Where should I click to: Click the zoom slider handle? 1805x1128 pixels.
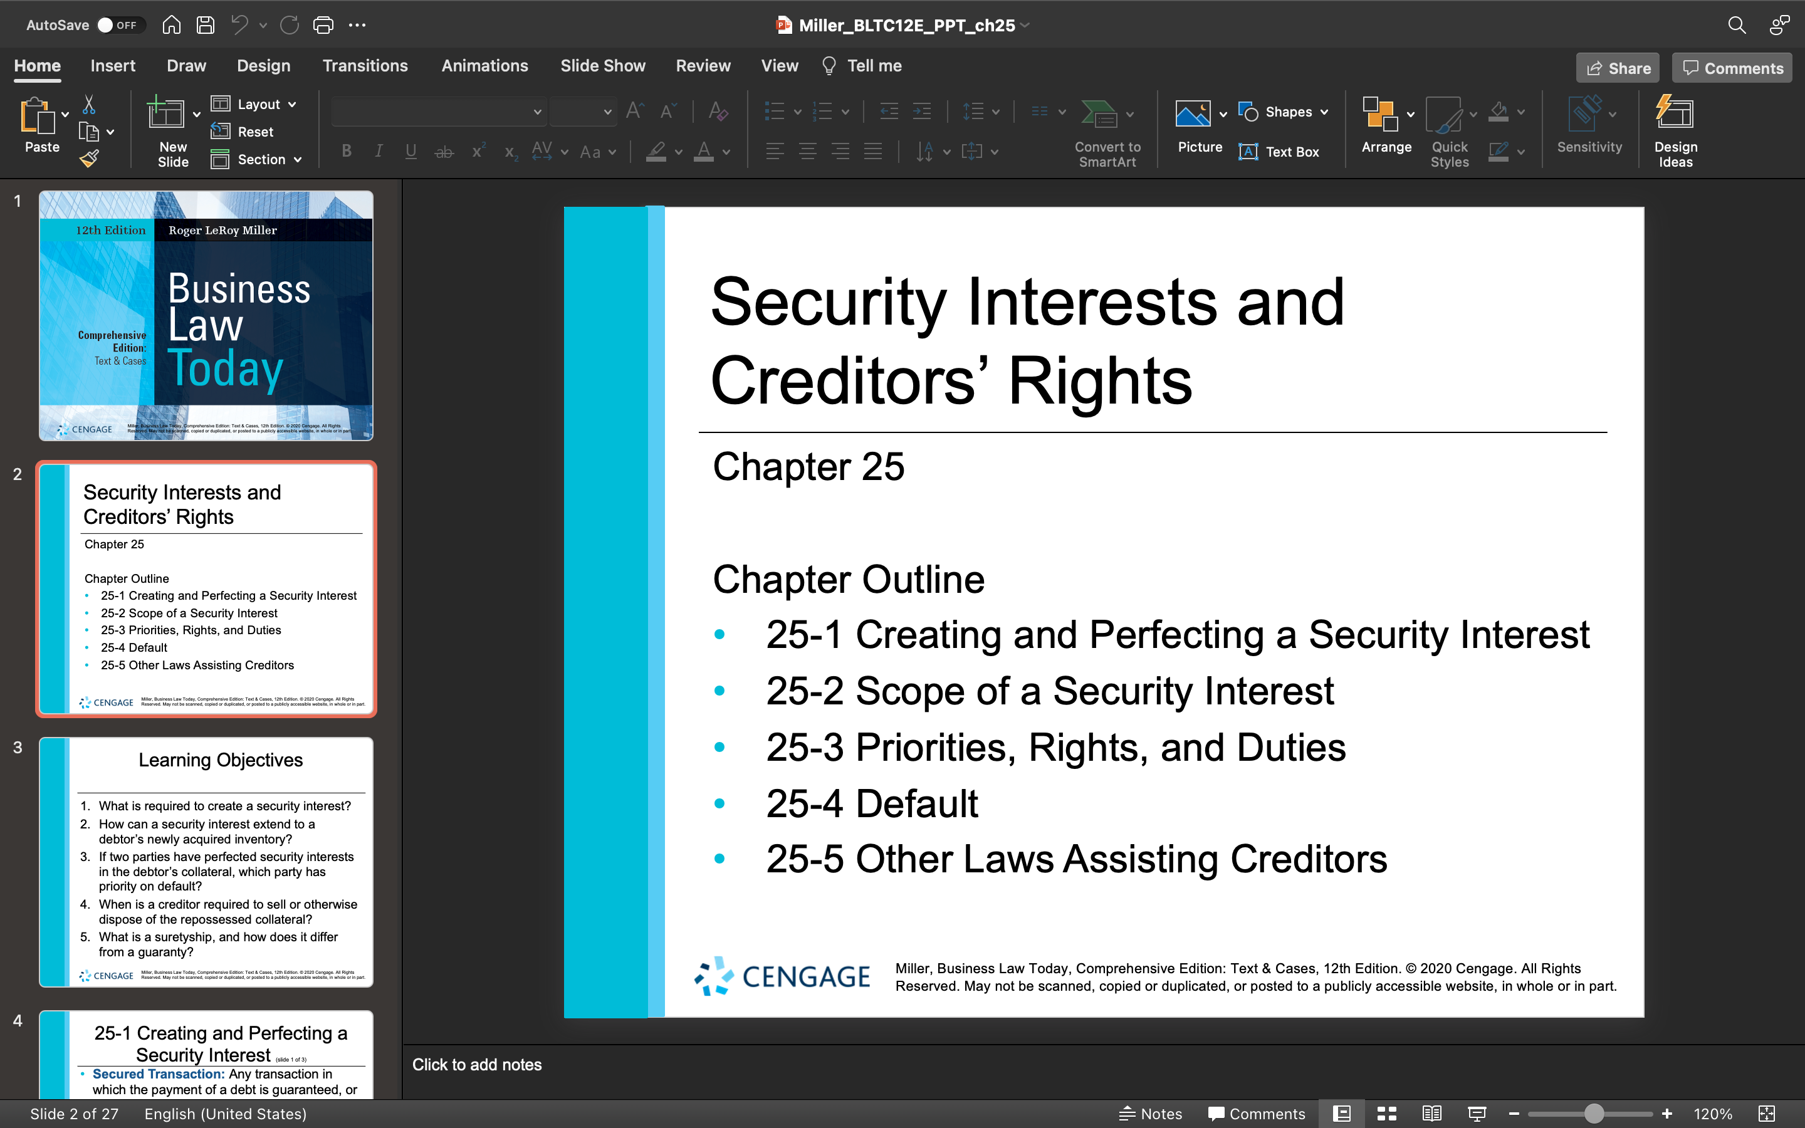1594,1113
